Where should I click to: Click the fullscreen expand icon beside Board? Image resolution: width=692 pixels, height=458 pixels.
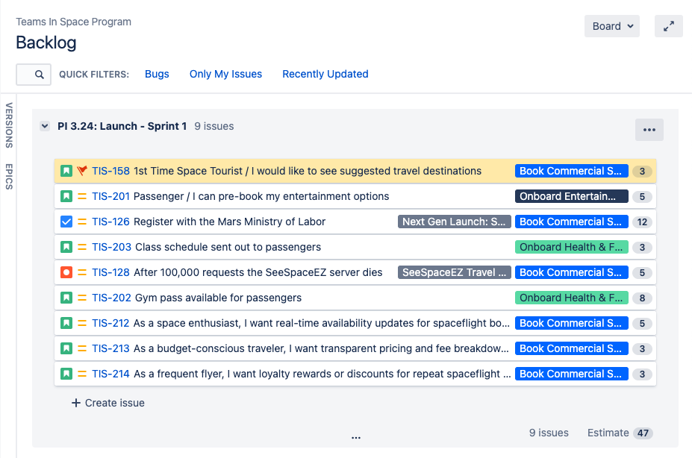[668, 25]
